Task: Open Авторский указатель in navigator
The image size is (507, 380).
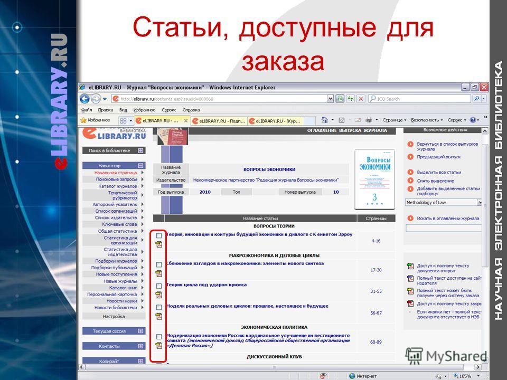Action: click(x=115, y=204)
